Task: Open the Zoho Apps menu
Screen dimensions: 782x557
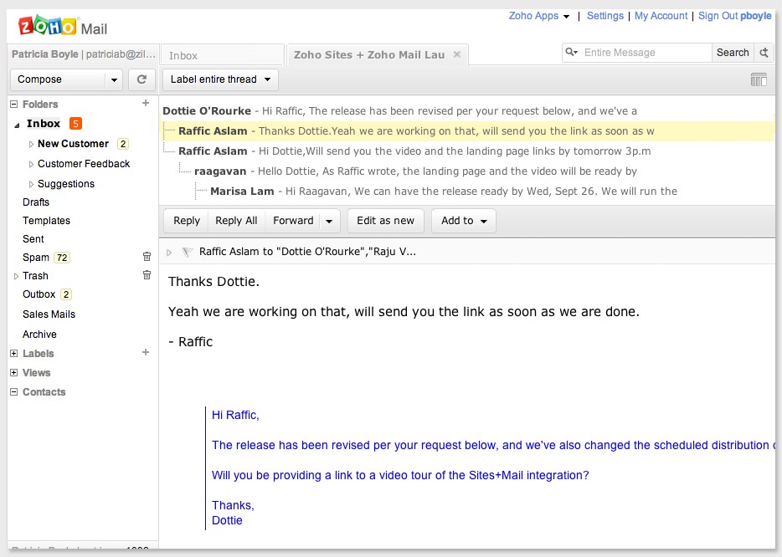Action: (x=538, y=16)
